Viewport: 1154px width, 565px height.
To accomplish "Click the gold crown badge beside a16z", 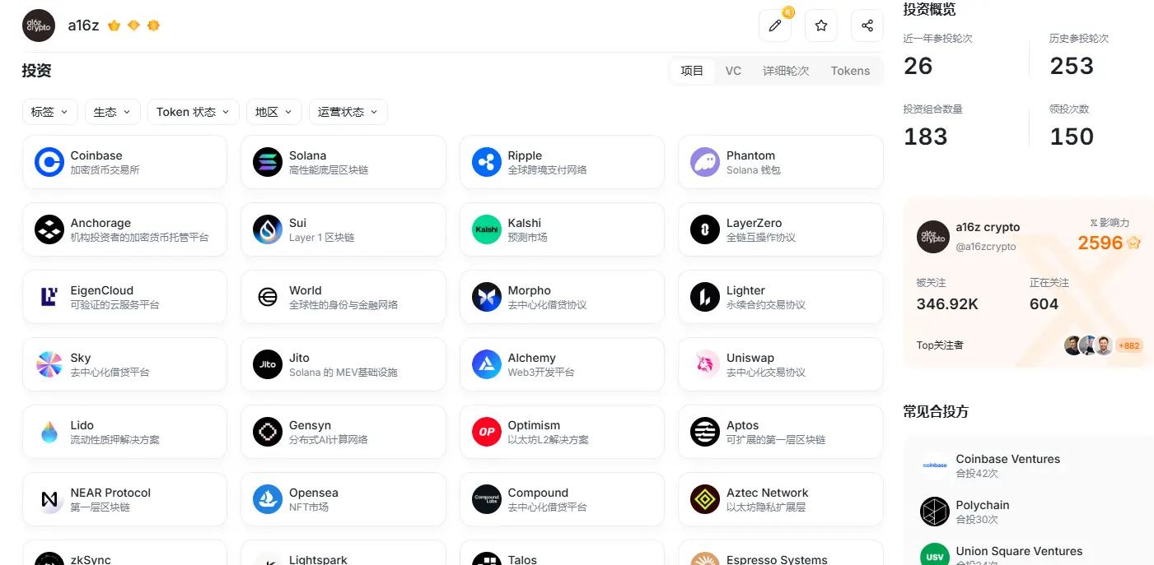I will coord(114,25).
